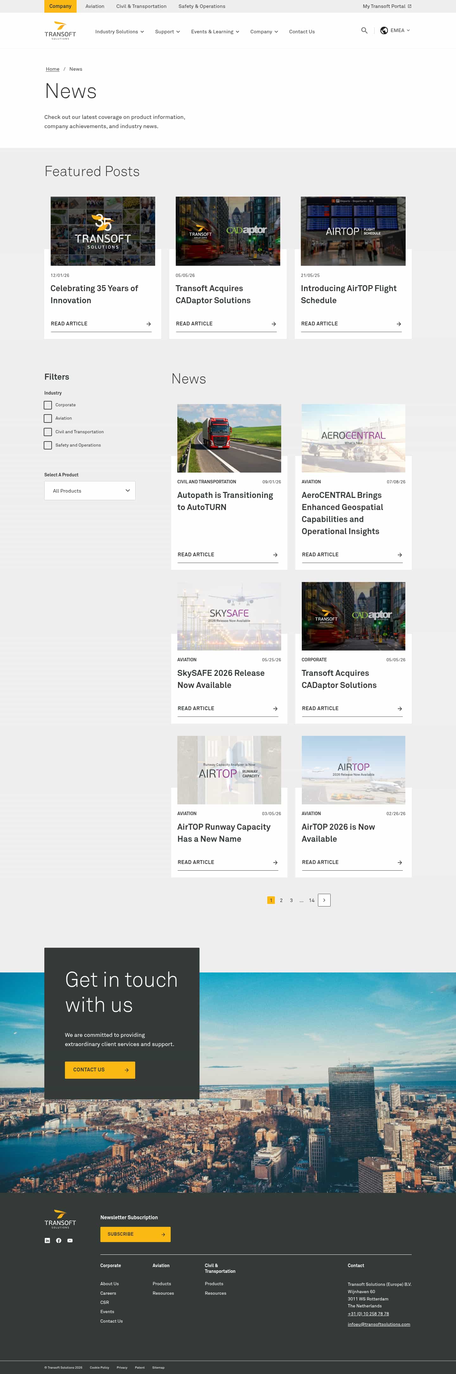
Task: Click the infoeu@transoftsolutions.com email link
Action: coord(379,1324)
